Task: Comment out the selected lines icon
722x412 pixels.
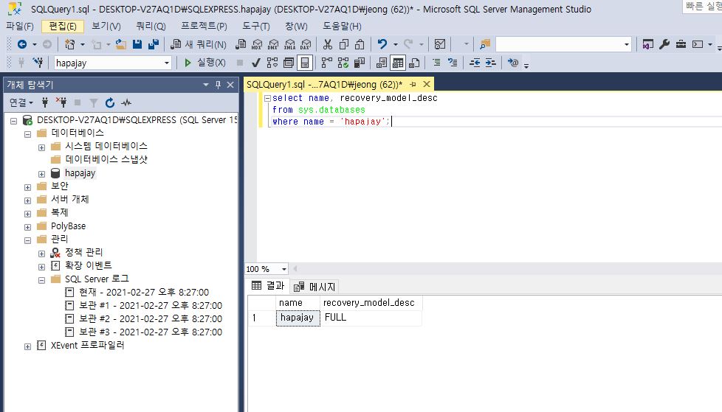Action: pos(436,63)
